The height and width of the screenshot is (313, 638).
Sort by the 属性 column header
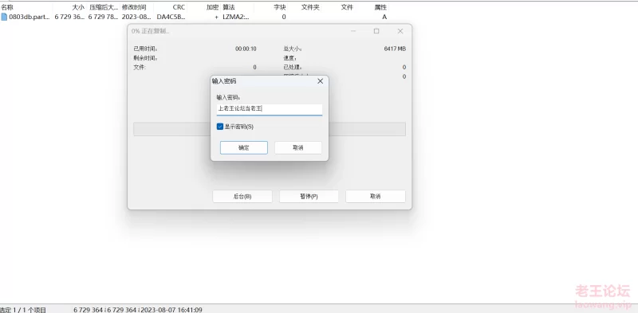[380, 7]
